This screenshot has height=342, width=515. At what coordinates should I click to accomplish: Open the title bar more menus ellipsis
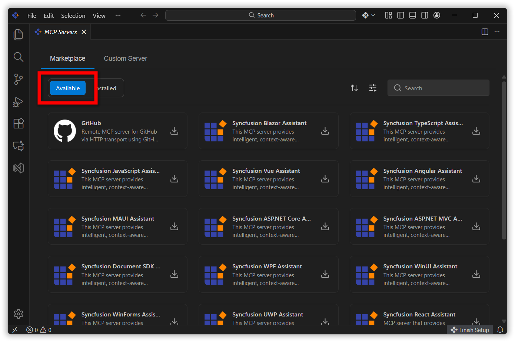click(x=118, y=15)
